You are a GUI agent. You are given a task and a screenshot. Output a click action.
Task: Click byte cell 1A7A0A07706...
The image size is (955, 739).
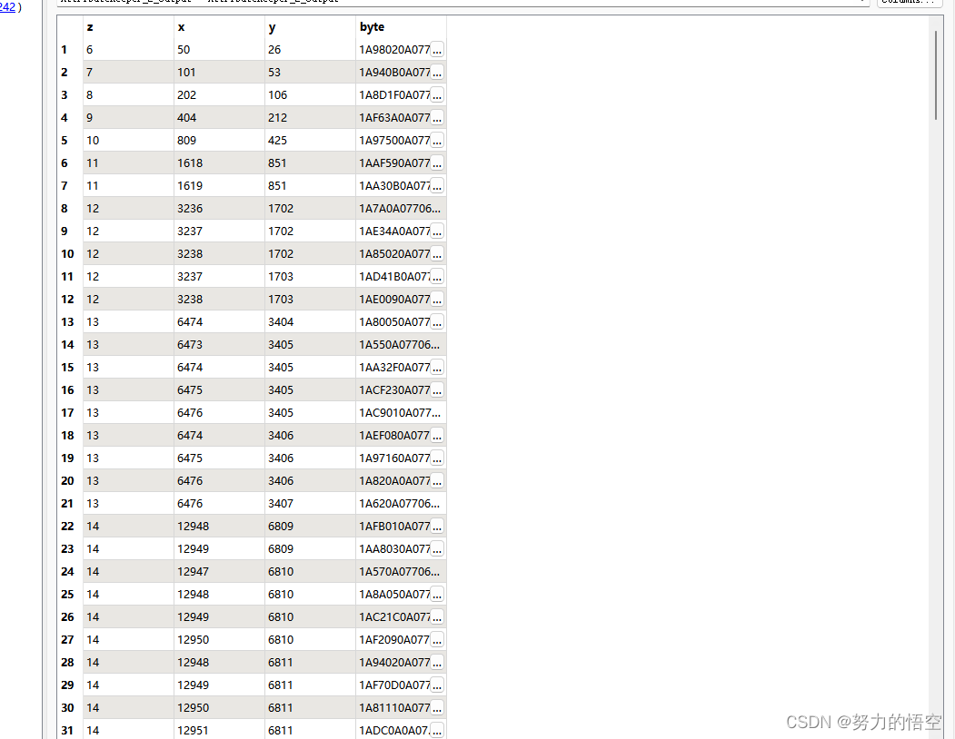coord(401,208)
